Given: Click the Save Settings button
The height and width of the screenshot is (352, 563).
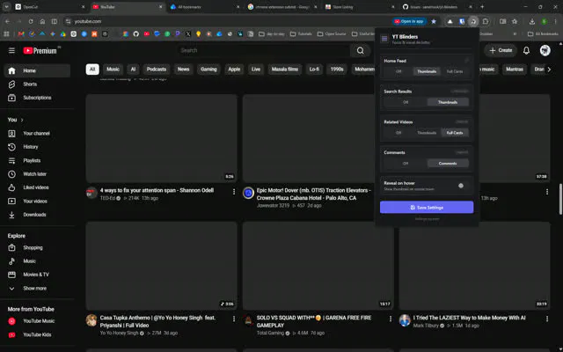Looking at the screenshot, I should point(427,208).
